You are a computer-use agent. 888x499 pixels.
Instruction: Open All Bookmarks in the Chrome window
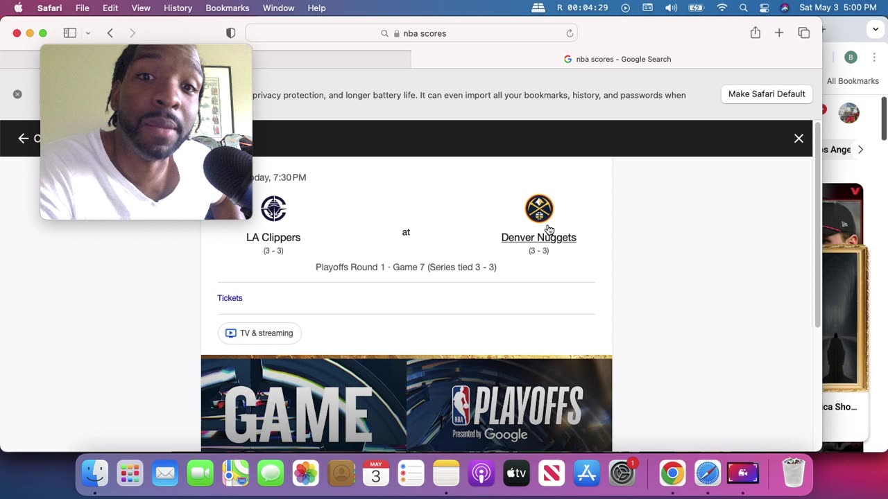pyautogui.click(x=853, y=81)
